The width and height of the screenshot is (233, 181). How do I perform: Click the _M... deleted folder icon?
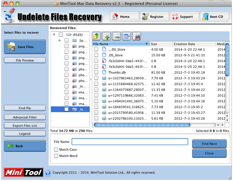click(x=74, y=110)
